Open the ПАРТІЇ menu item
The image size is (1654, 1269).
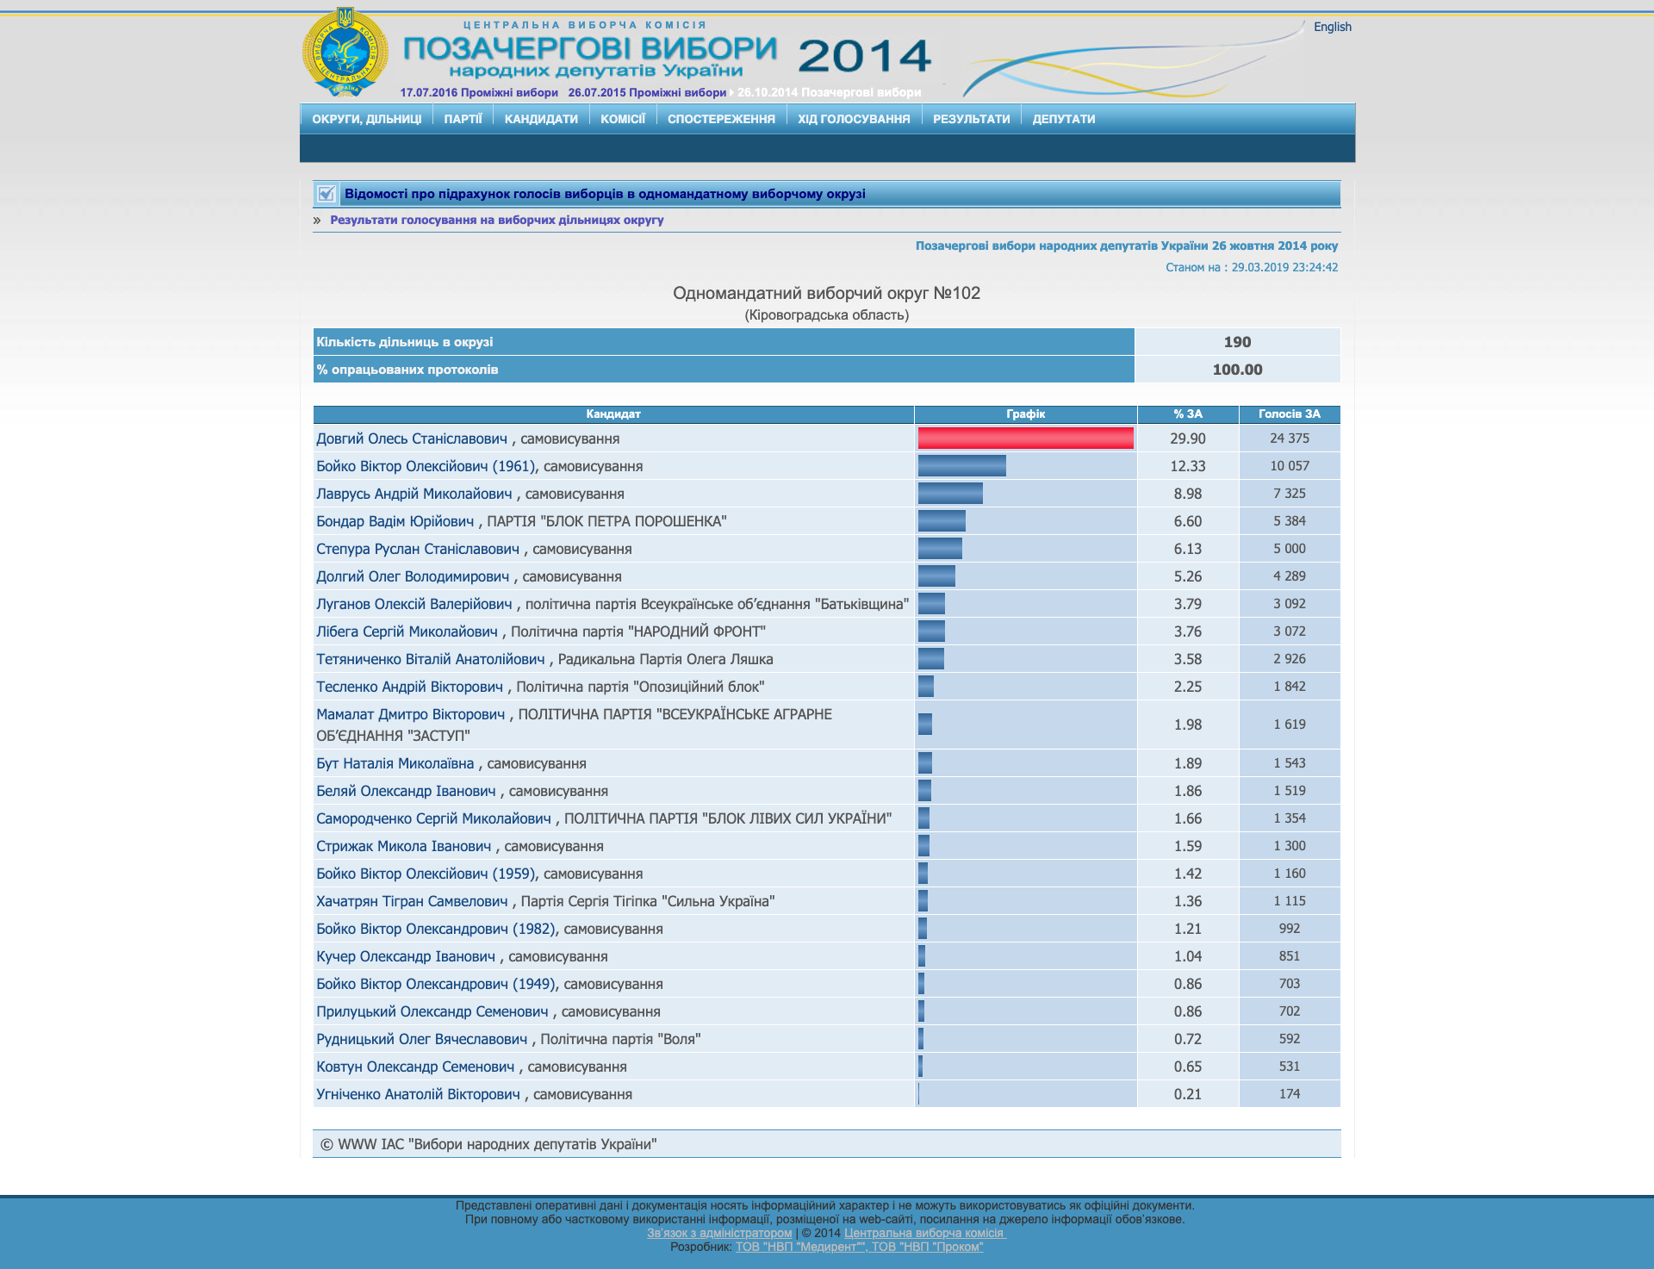point(463,119)
